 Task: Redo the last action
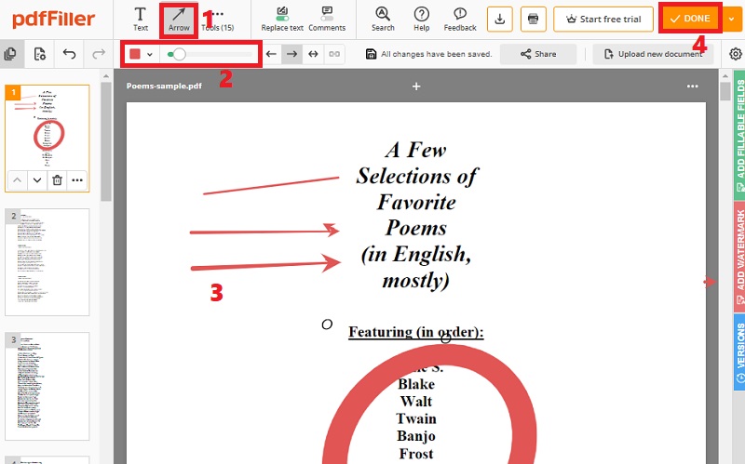(x=99, y=54)
